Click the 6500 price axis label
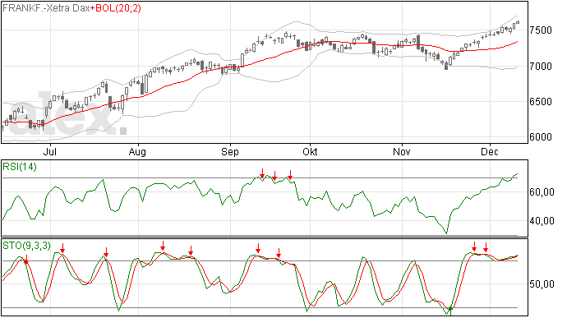Image resolution: width=567 pixels, height=318 pixels. tap(541, 102)
